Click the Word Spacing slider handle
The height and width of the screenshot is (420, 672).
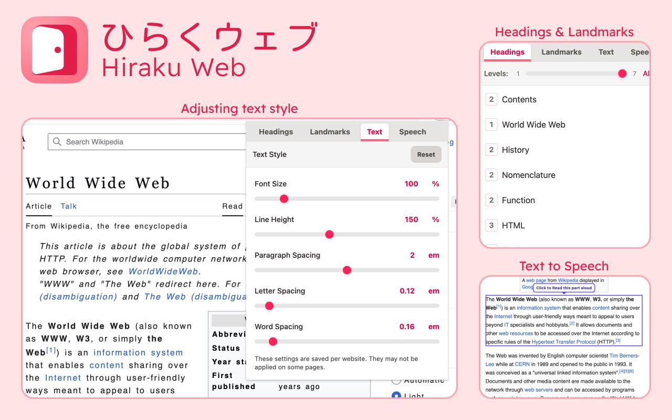(x=272, y=341)
